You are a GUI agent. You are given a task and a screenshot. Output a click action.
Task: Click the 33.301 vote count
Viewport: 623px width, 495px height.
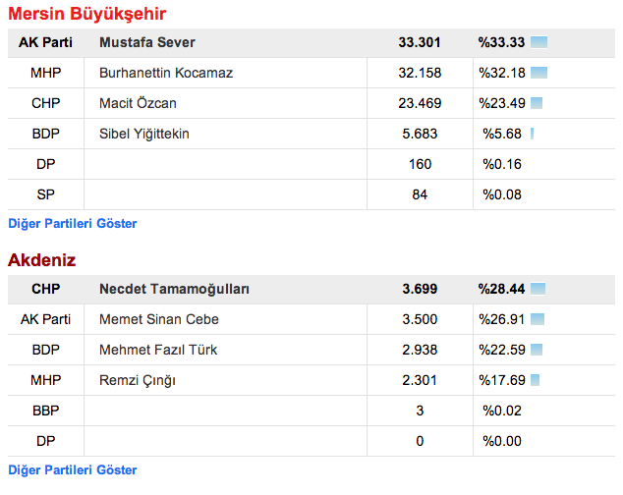420,42
